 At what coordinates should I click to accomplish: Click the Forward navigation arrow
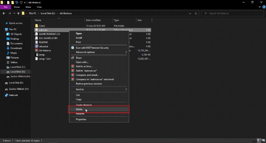[x=10, y=13]
